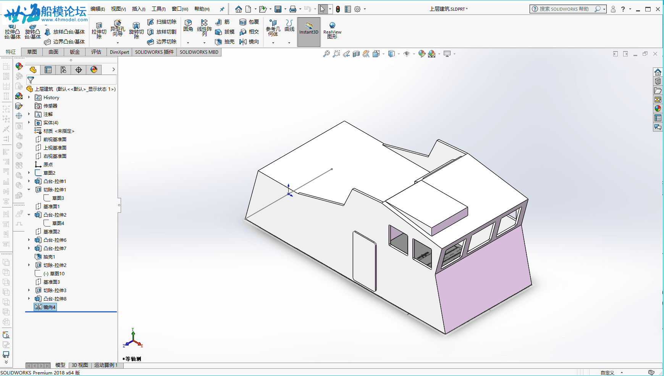
Task: Switch to the 曲面 surfaces tab
Action: pos(53,52)
